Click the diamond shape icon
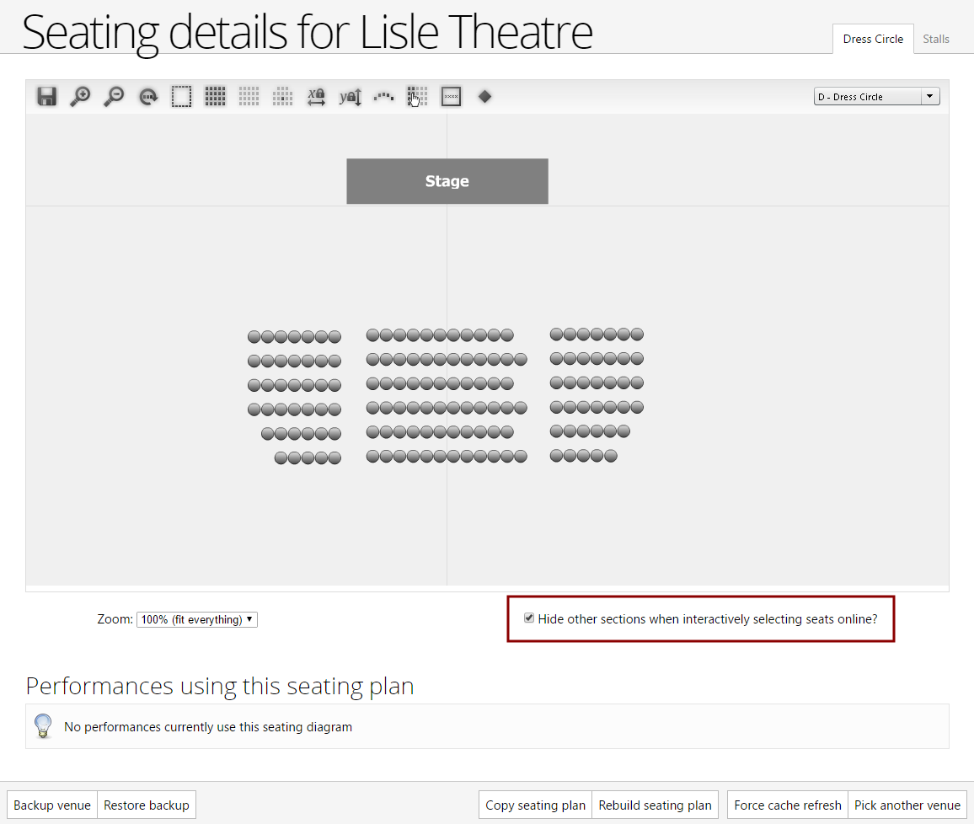 pos(485,96)
